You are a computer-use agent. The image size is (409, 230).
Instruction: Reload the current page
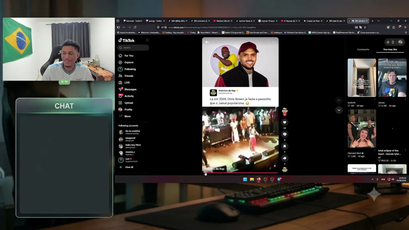click(x=135, y=27)
